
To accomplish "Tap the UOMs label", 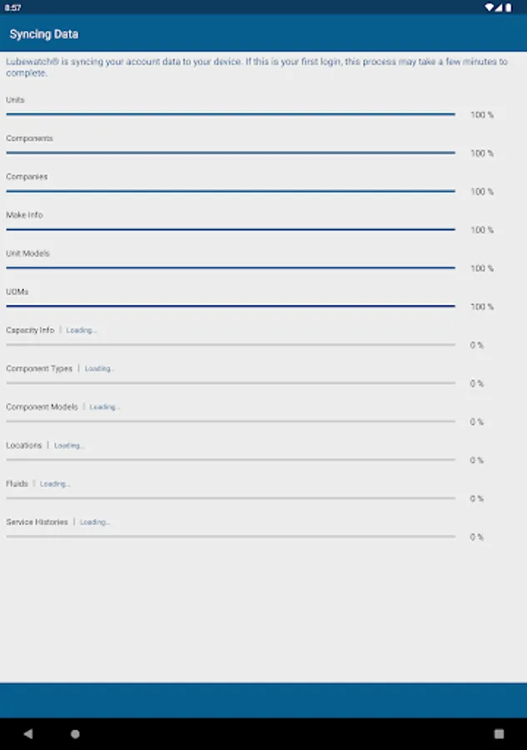I will click(x=17, y=292).
